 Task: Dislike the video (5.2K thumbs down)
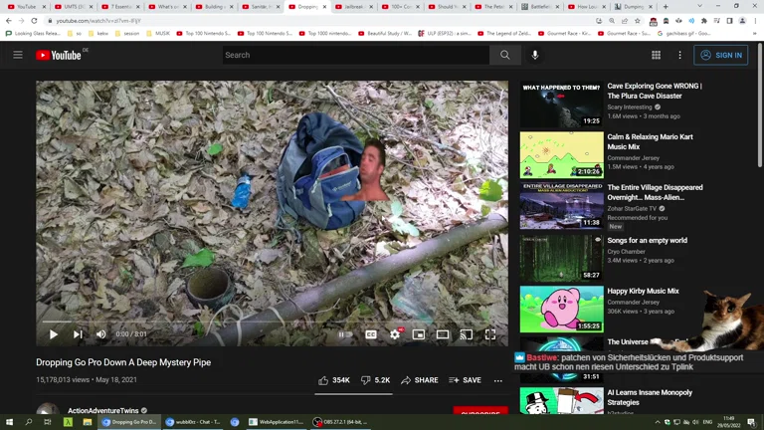tap(375, 380)
